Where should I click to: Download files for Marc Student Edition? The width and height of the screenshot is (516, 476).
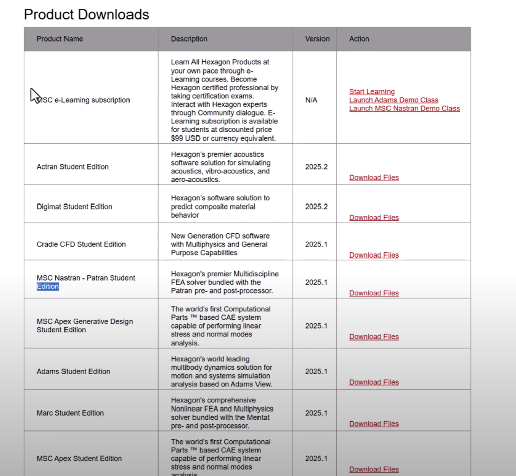(373, 424)
